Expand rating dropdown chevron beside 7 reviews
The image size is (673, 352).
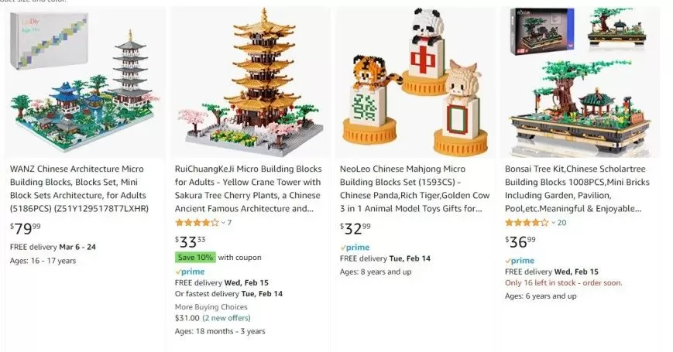pyautogui.click(x=223, y=223)
